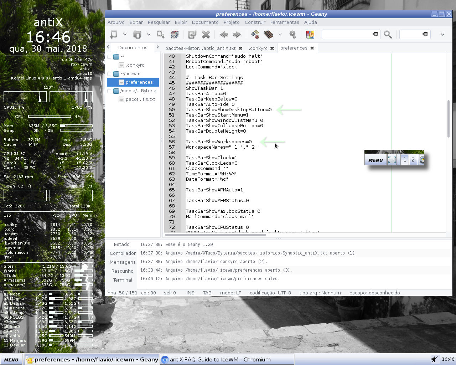This screenshot has width=456, height=365.
Task: Close the current file with the X toolbar icon
Action: (x=206, y=35)
